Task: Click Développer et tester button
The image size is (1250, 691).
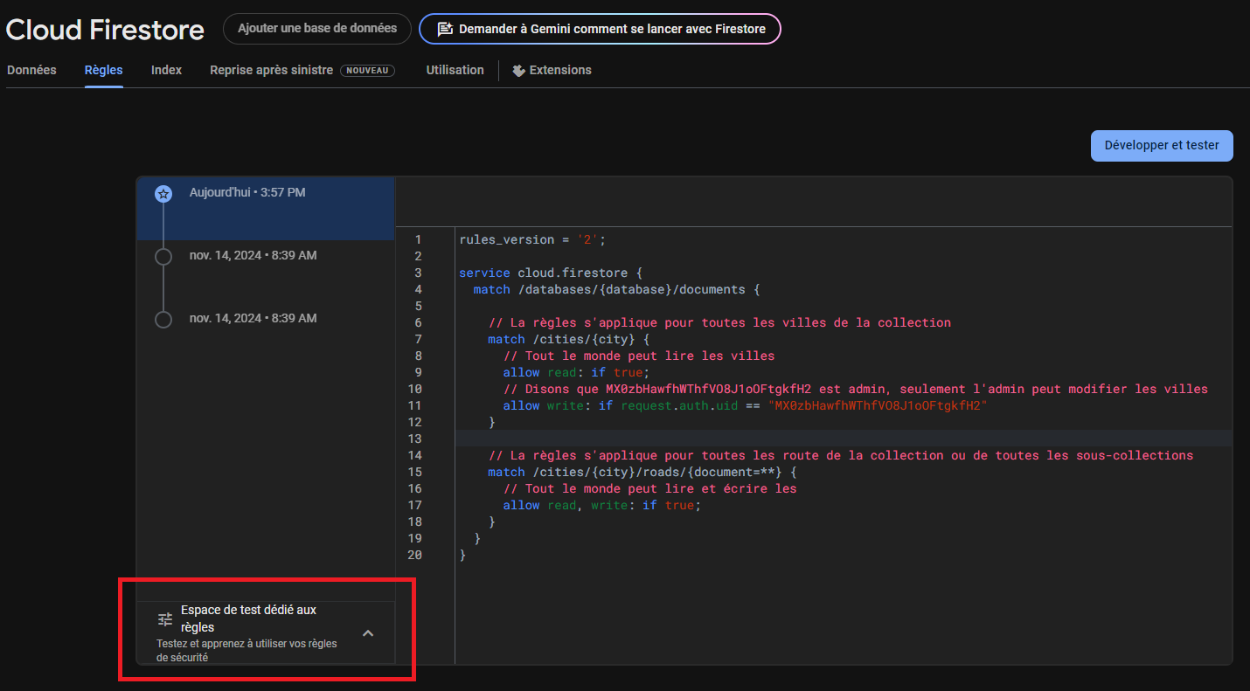Action: click(1162, 146)
